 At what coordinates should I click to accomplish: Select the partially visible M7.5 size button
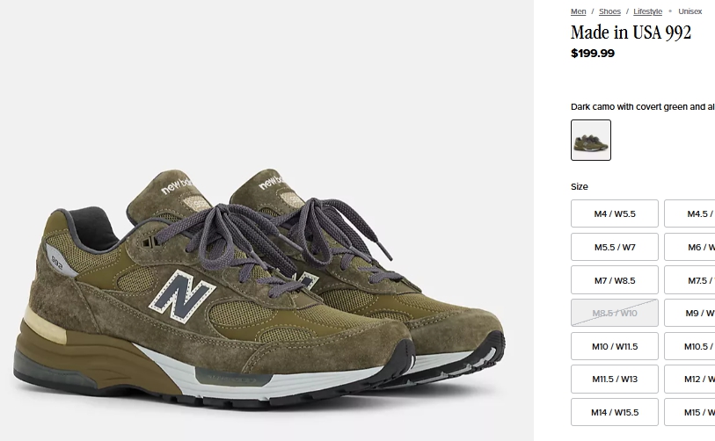tap(689, 280)
